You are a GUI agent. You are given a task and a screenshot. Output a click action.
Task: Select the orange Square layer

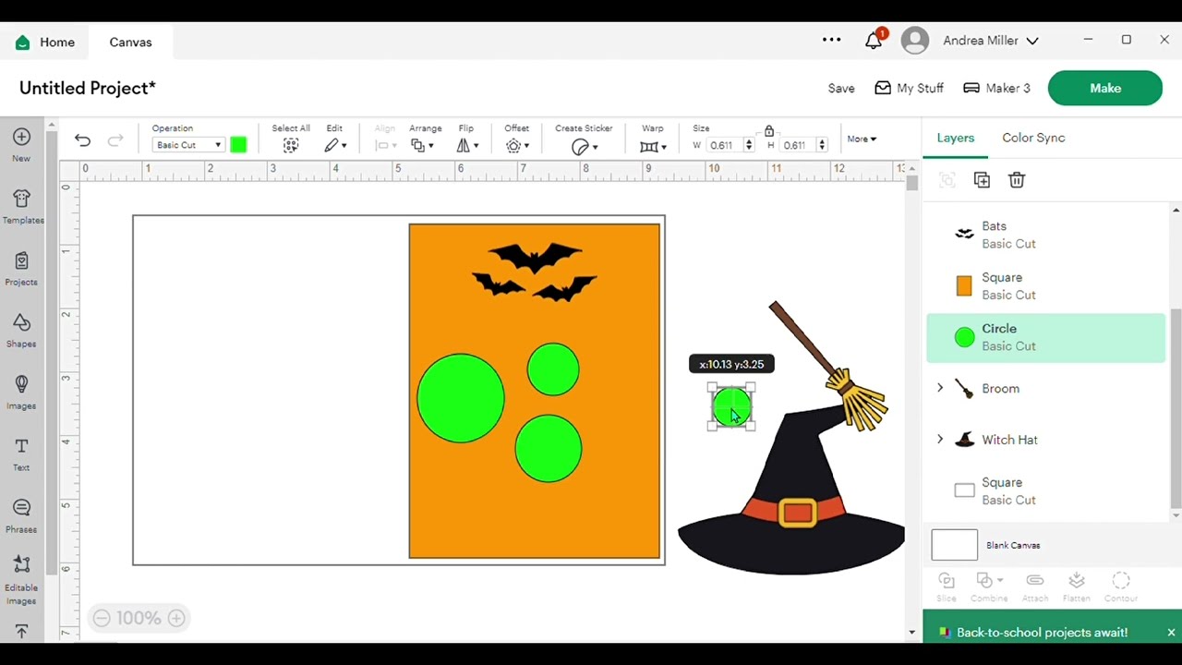click(1046, 286)
